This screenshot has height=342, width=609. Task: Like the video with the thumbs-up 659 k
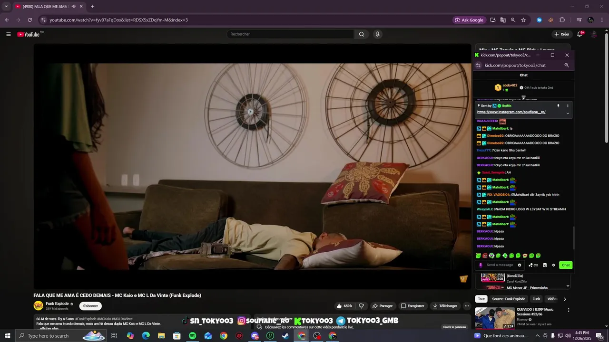click(x=344, y=306)
